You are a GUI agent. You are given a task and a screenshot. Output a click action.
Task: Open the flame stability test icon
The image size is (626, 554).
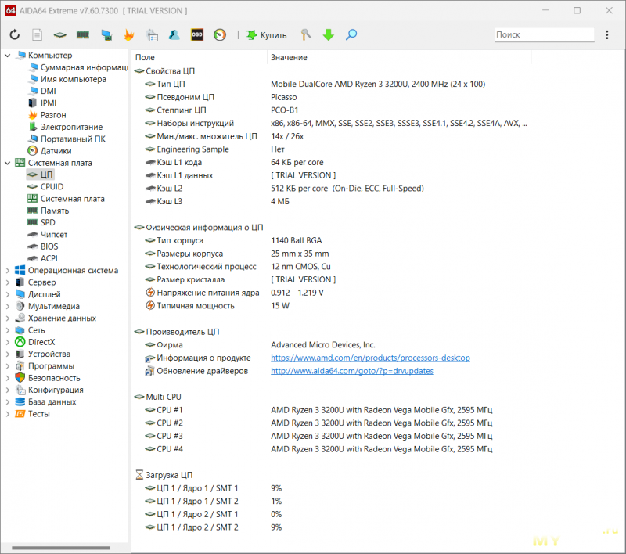[x=128, y=35]
